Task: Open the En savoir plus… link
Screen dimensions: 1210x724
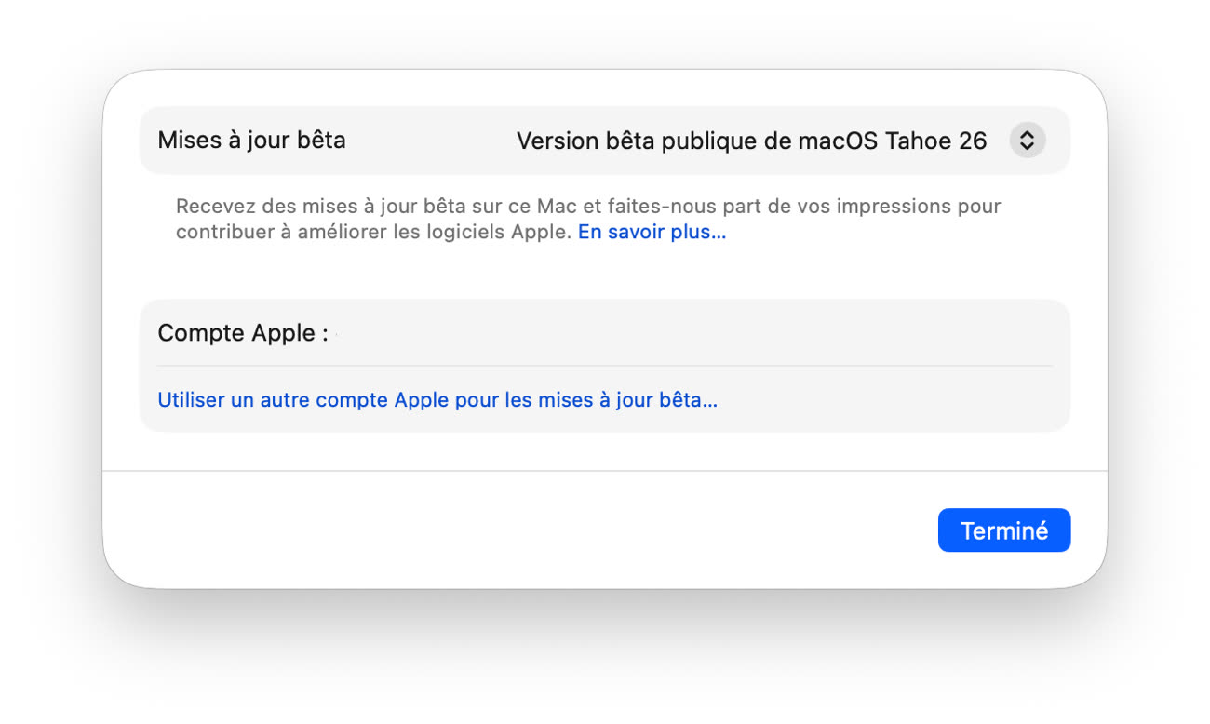Action: [652, 232]
